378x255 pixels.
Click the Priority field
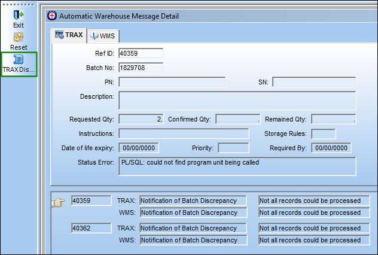(233, 148)
